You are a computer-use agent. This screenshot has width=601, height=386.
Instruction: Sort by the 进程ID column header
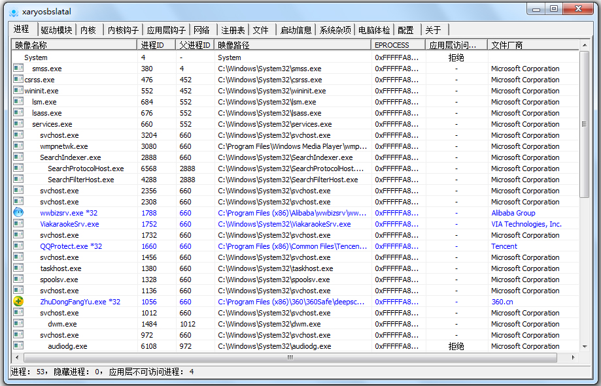pyautogui.click(x=156, y=45)
